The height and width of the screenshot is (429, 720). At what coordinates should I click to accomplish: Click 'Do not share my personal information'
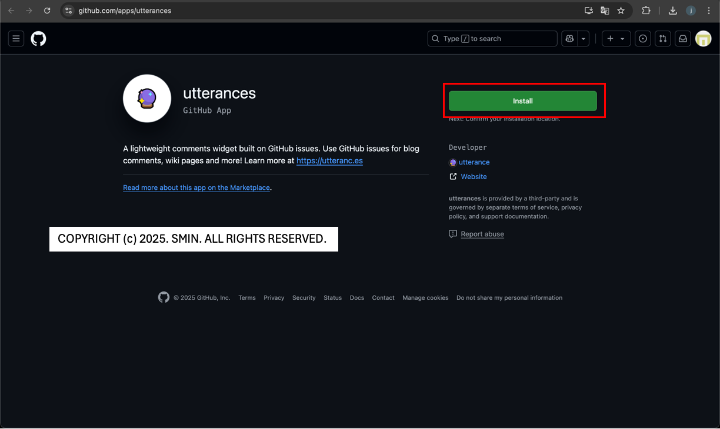(x=509, y=298)
